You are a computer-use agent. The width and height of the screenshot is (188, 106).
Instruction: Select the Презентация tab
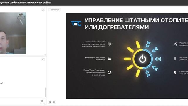[55, 10]
